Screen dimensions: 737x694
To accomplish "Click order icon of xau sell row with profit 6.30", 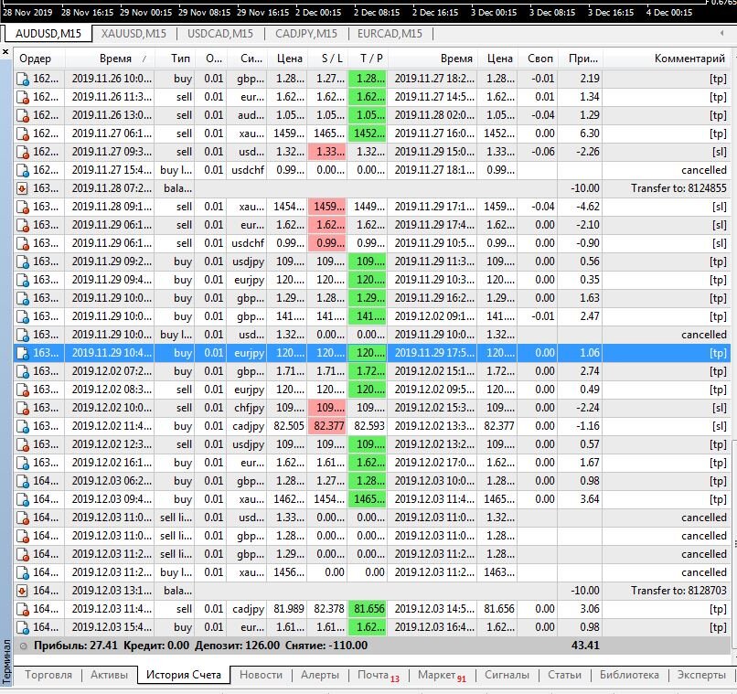I will [23, 133].
